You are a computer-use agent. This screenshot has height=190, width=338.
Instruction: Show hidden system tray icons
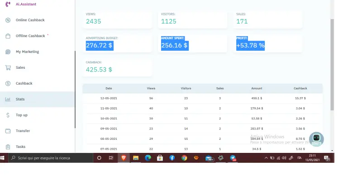[266, 158]
